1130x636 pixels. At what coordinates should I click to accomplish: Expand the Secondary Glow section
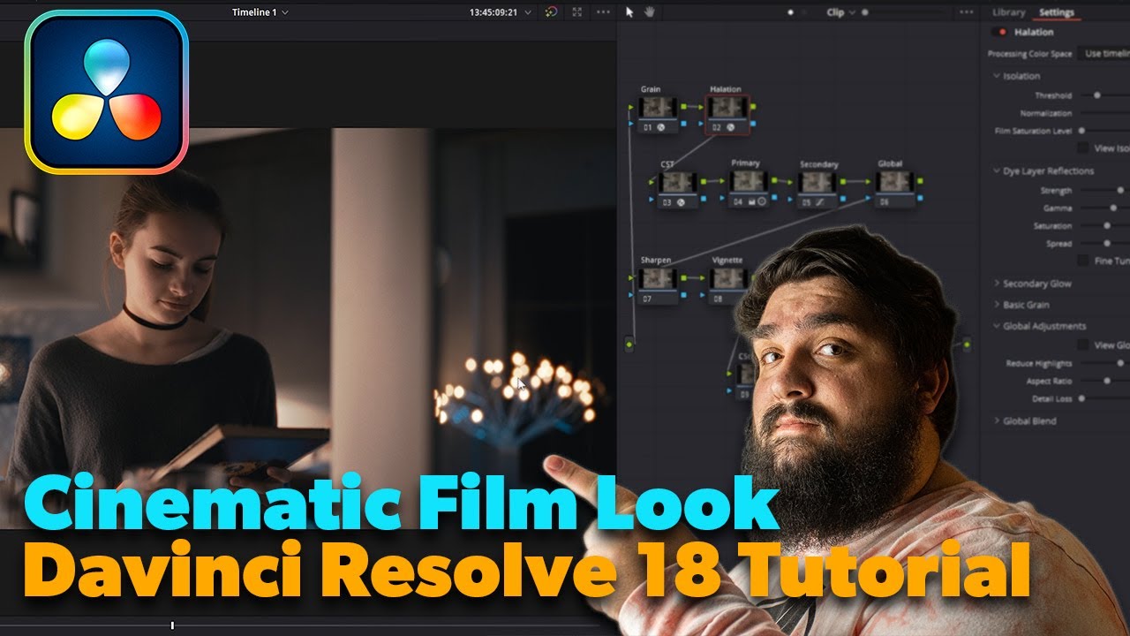(997, 284)
